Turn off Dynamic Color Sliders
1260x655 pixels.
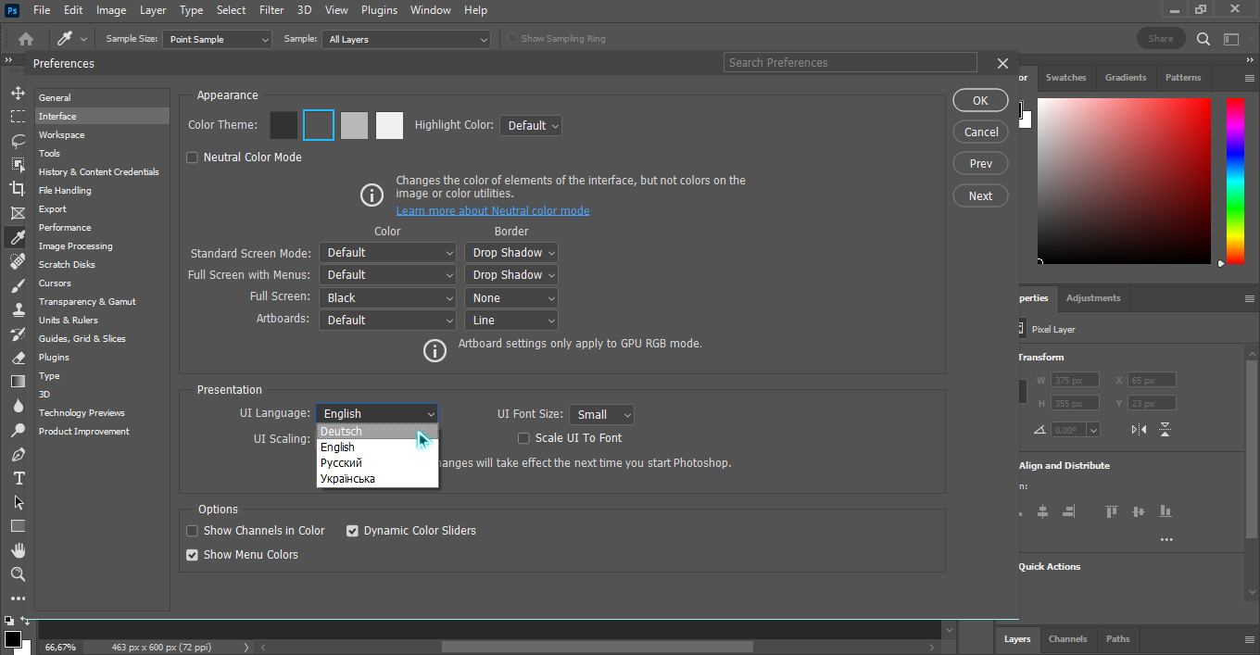point(352,531)
